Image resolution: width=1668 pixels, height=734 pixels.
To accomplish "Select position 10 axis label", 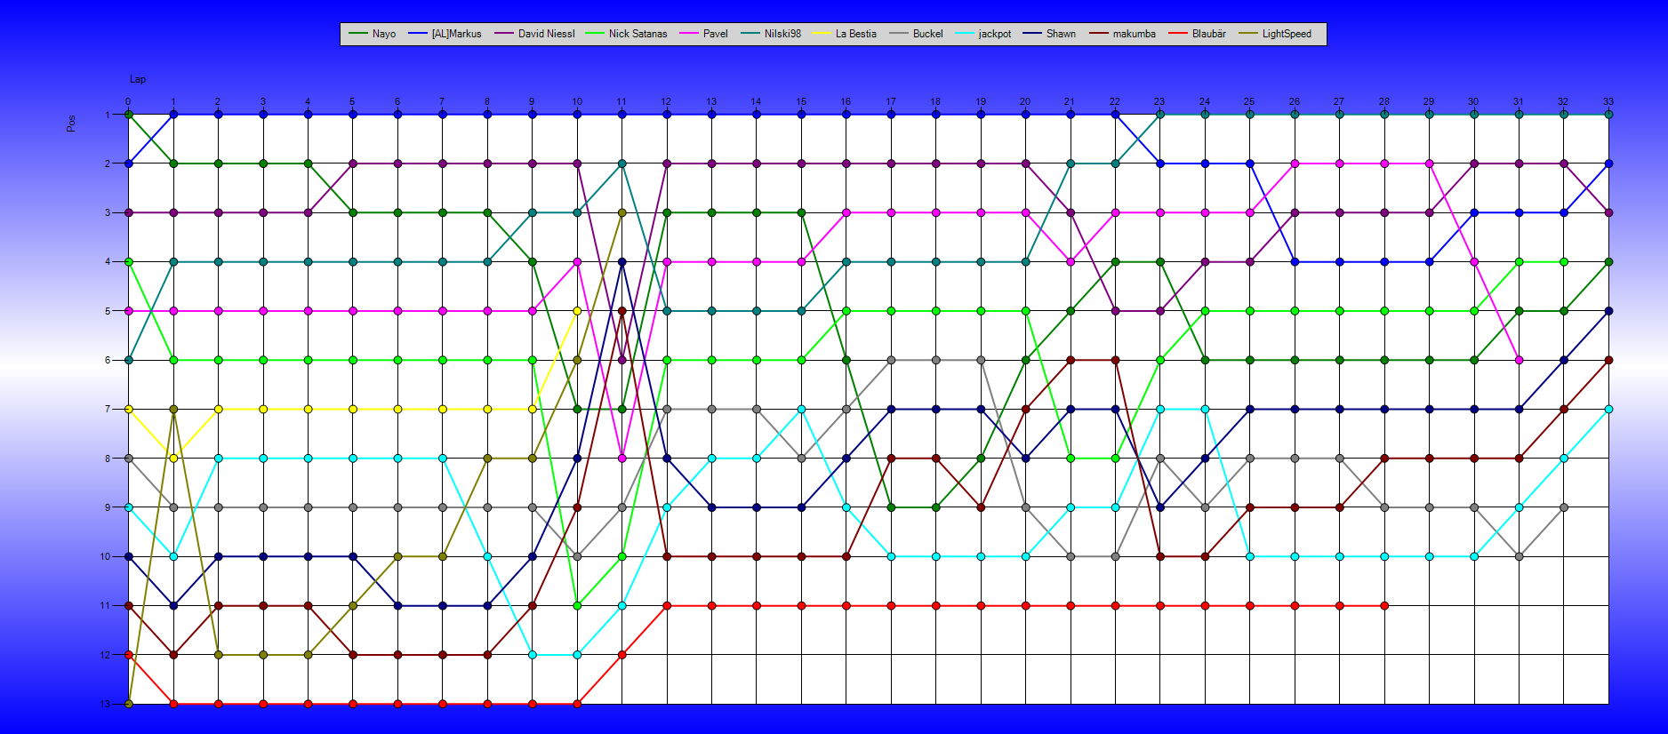I will tap(105, 556).
